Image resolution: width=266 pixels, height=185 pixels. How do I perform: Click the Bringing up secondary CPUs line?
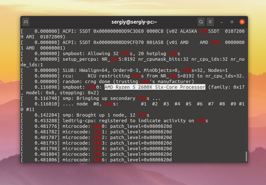90,98
